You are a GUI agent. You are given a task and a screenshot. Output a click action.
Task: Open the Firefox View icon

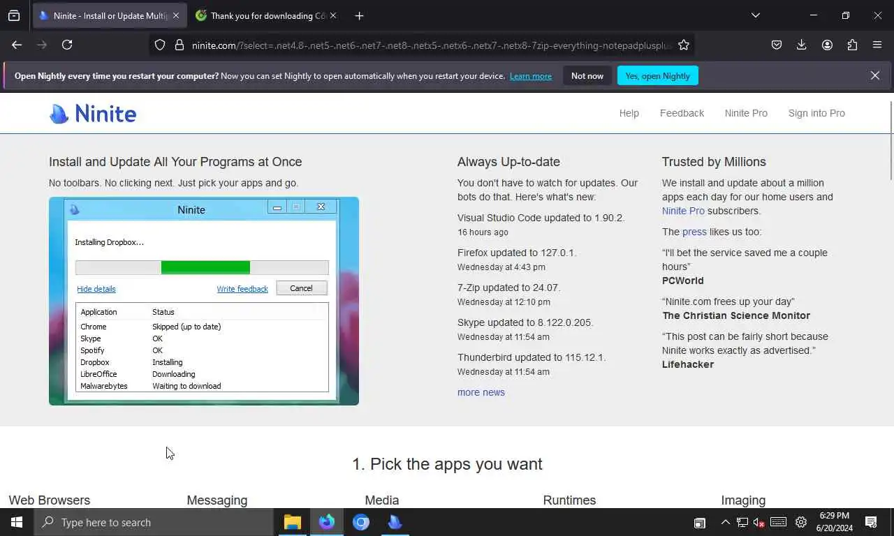14,15
